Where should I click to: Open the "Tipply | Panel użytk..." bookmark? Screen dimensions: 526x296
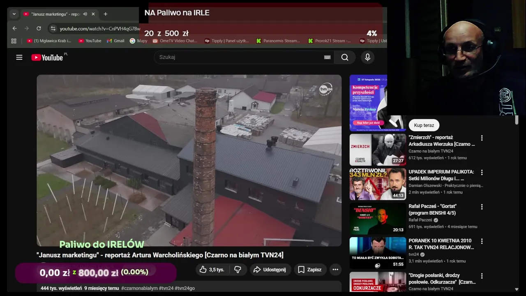click(x=226, y=41)
